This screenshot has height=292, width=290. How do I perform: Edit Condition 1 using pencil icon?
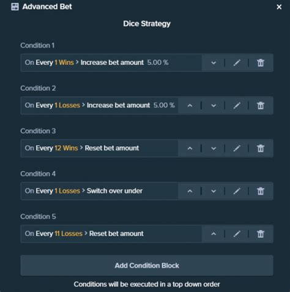(x=237, y=62)
